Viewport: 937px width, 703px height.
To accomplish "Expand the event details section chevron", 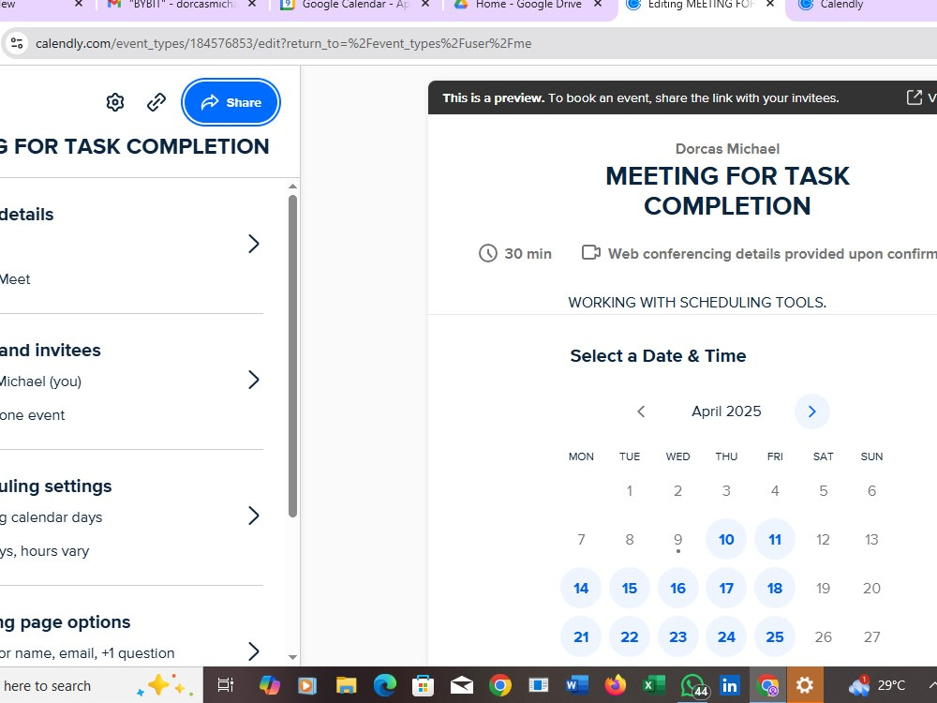I will pos(254,244).
